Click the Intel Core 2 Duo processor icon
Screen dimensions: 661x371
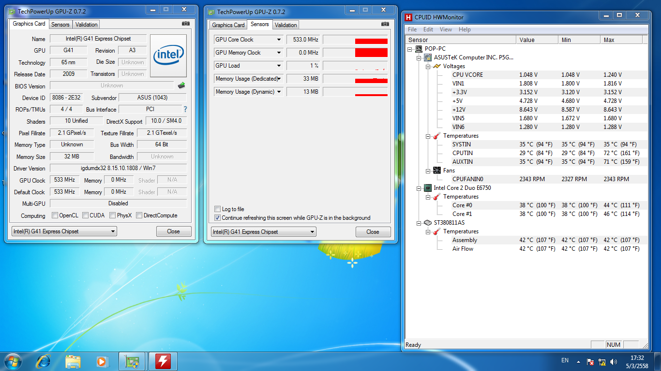click(428, 188)
